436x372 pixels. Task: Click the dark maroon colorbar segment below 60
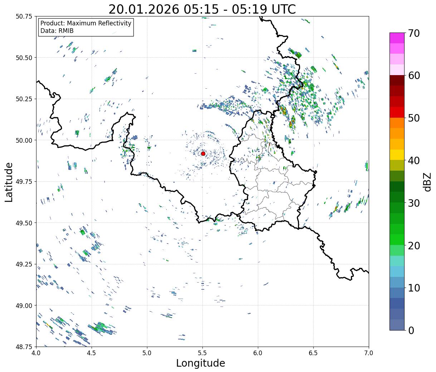pyautogui.click(x=397, y=80)
